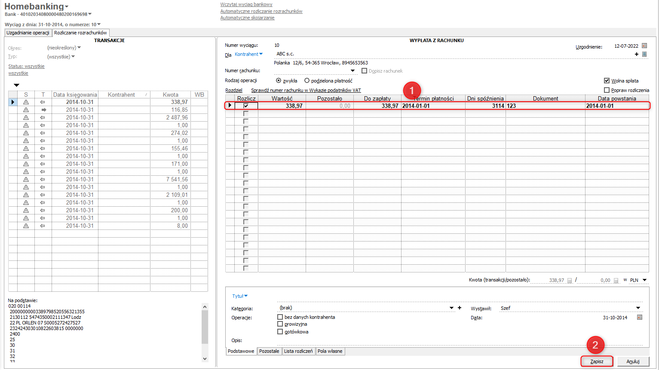The image size is (659, 370).
Task: Select podzielona płatność radio button
Action: [x=307, y=81]
